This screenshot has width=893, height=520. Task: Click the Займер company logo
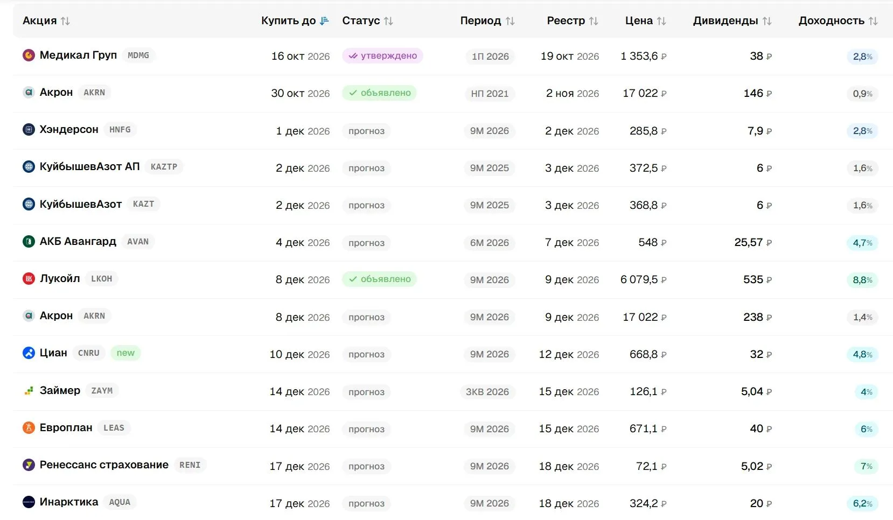pos(29,390)
